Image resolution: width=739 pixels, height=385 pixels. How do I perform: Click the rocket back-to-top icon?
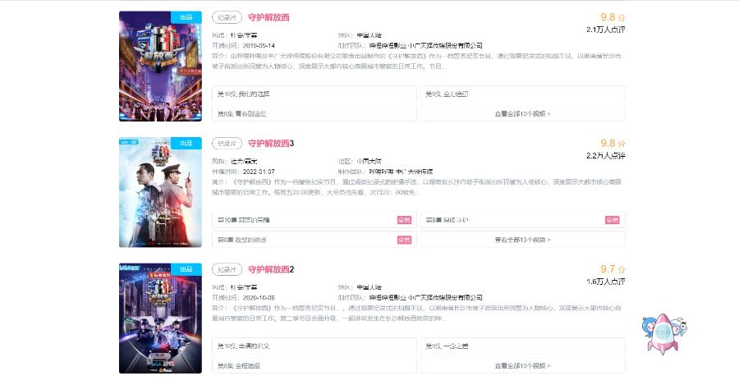pyautogui.click(x=663, y=333)
